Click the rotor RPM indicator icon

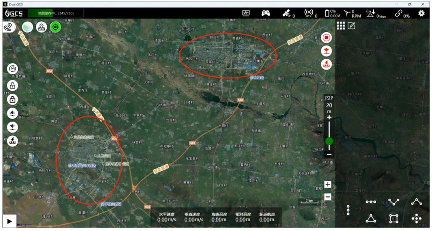point(347,13)
